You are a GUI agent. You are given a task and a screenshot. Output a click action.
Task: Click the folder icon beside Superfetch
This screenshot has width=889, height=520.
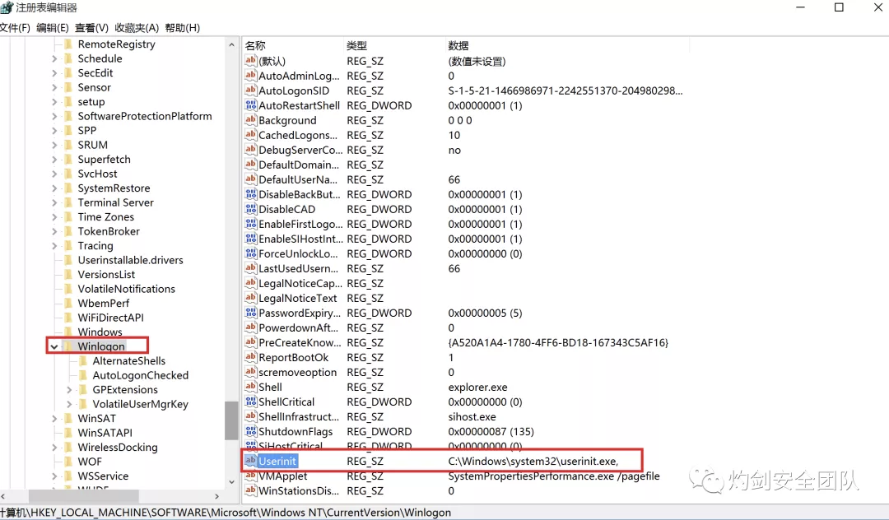coord(68,159)
